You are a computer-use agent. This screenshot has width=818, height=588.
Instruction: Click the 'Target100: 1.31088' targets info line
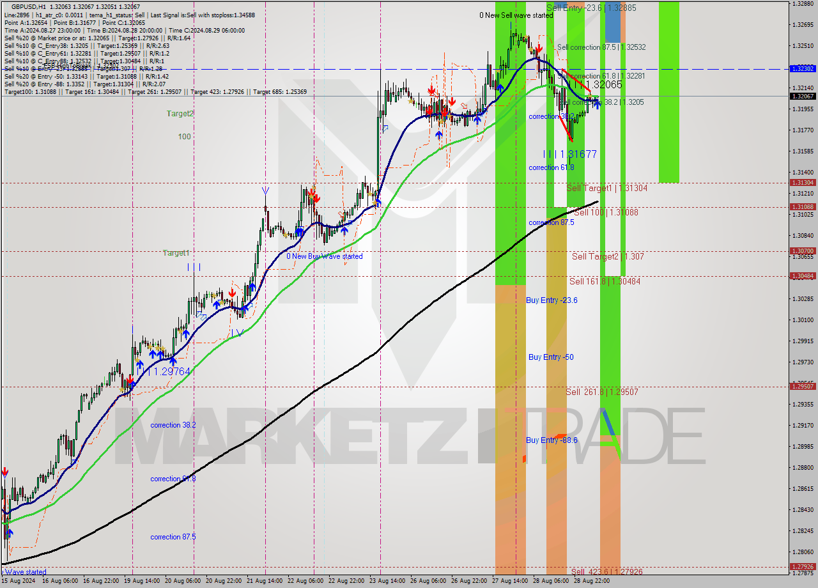click(155, 92)
